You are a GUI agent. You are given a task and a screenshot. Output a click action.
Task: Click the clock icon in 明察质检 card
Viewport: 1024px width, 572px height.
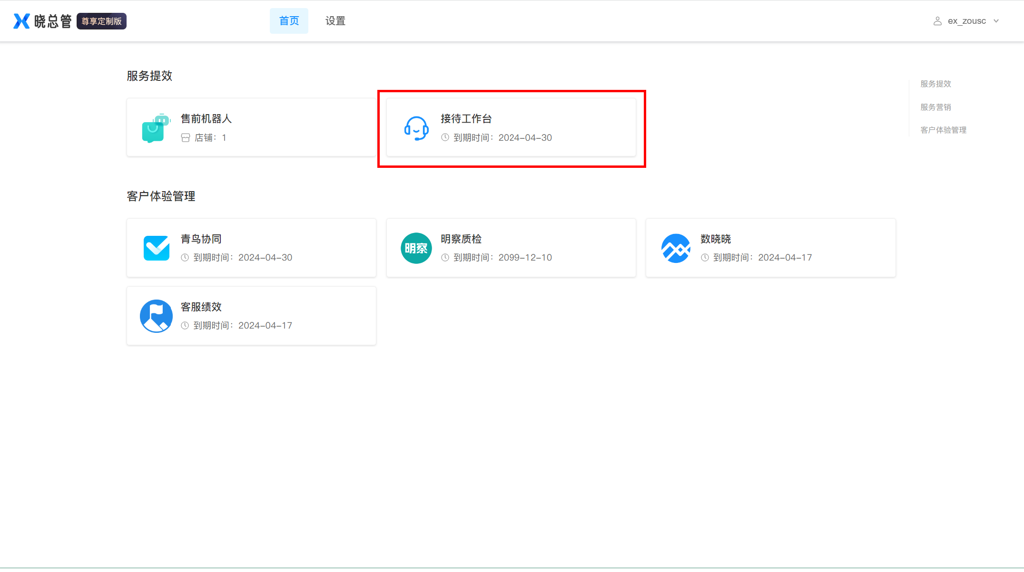click(445, 258)
